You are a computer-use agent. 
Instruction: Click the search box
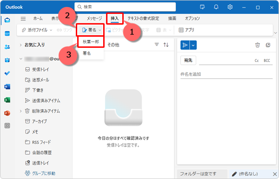(125, 7)
